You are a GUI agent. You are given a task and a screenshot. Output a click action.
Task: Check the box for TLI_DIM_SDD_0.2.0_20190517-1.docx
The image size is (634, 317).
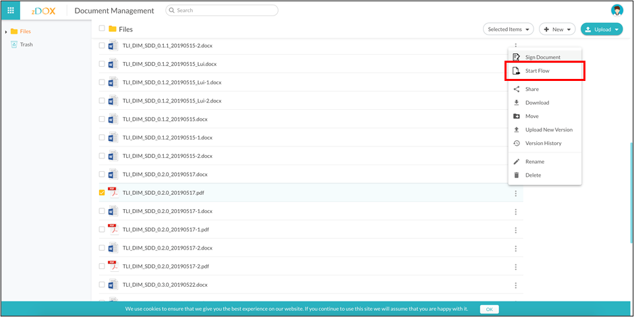[x=102, y=211]
